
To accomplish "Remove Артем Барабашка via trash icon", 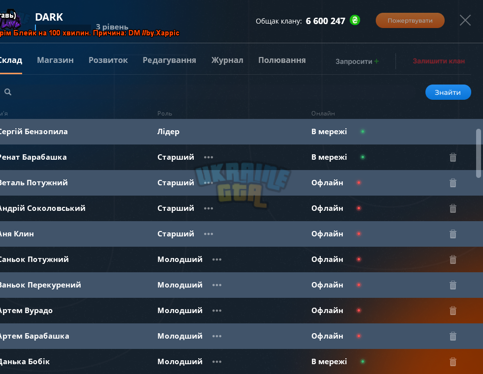I will coord(453,336).
